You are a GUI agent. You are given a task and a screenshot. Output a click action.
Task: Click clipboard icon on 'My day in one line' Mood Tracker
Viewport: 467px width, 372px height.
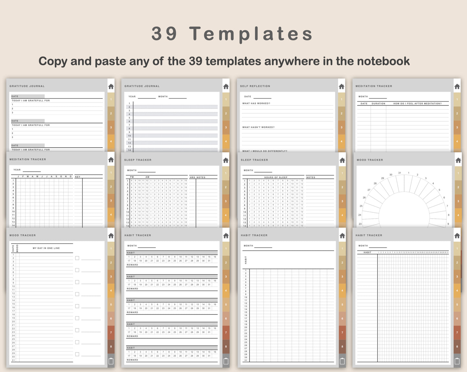111,361
